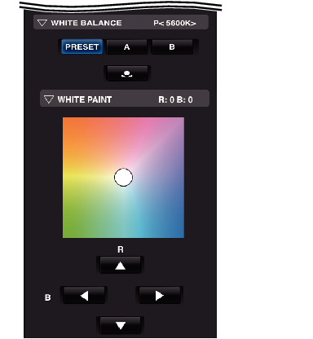
Task: Increase R with the up arrow
Action: 120,265
